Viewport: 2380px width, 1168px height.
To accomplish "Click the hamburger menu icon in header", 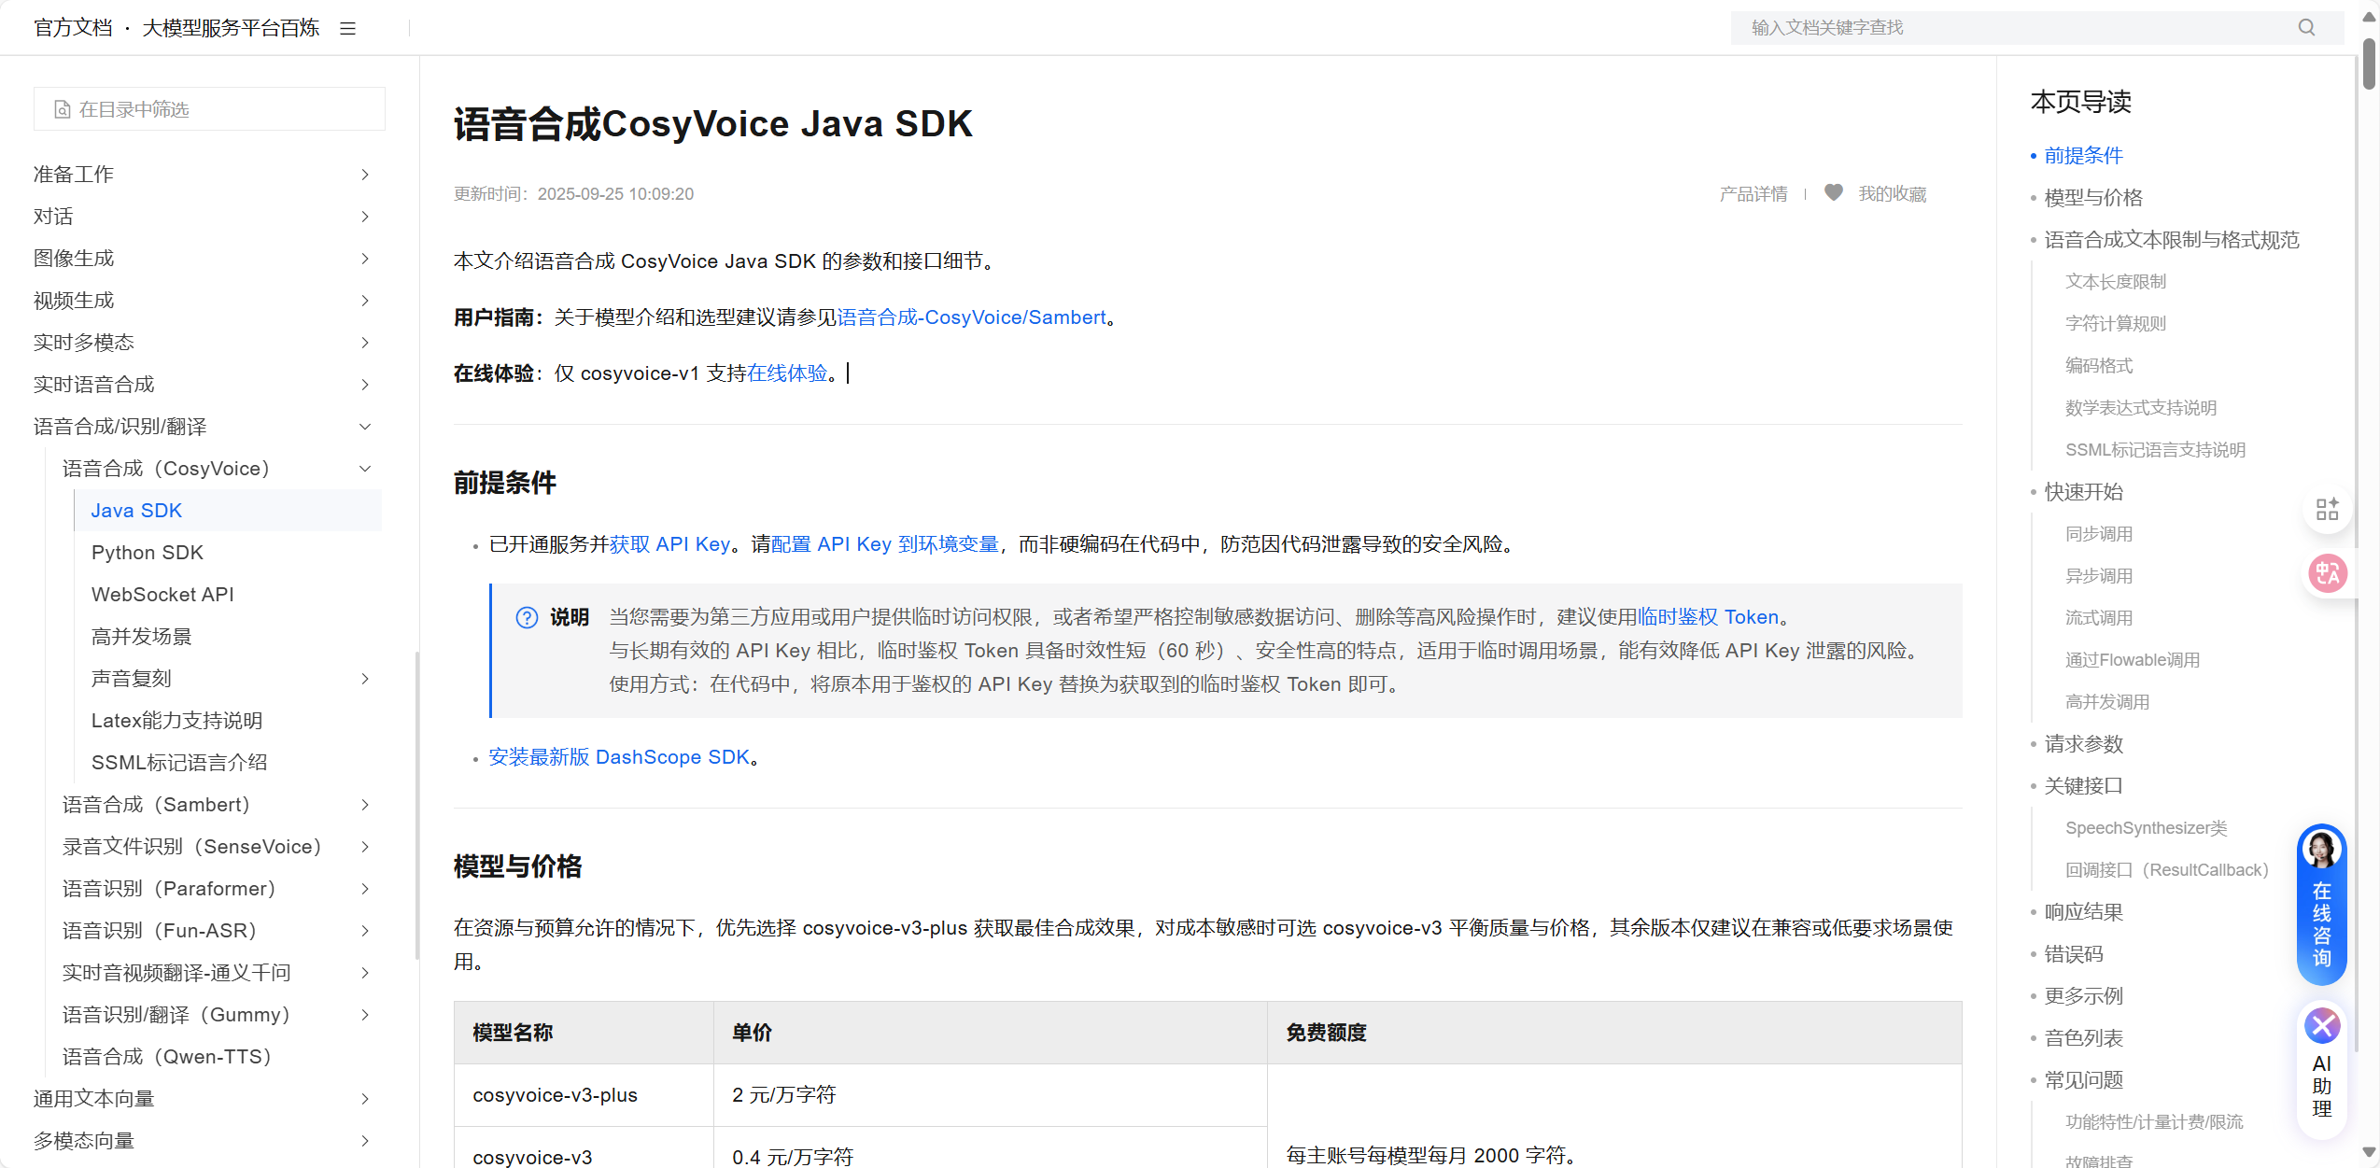I will click(347, 28).
